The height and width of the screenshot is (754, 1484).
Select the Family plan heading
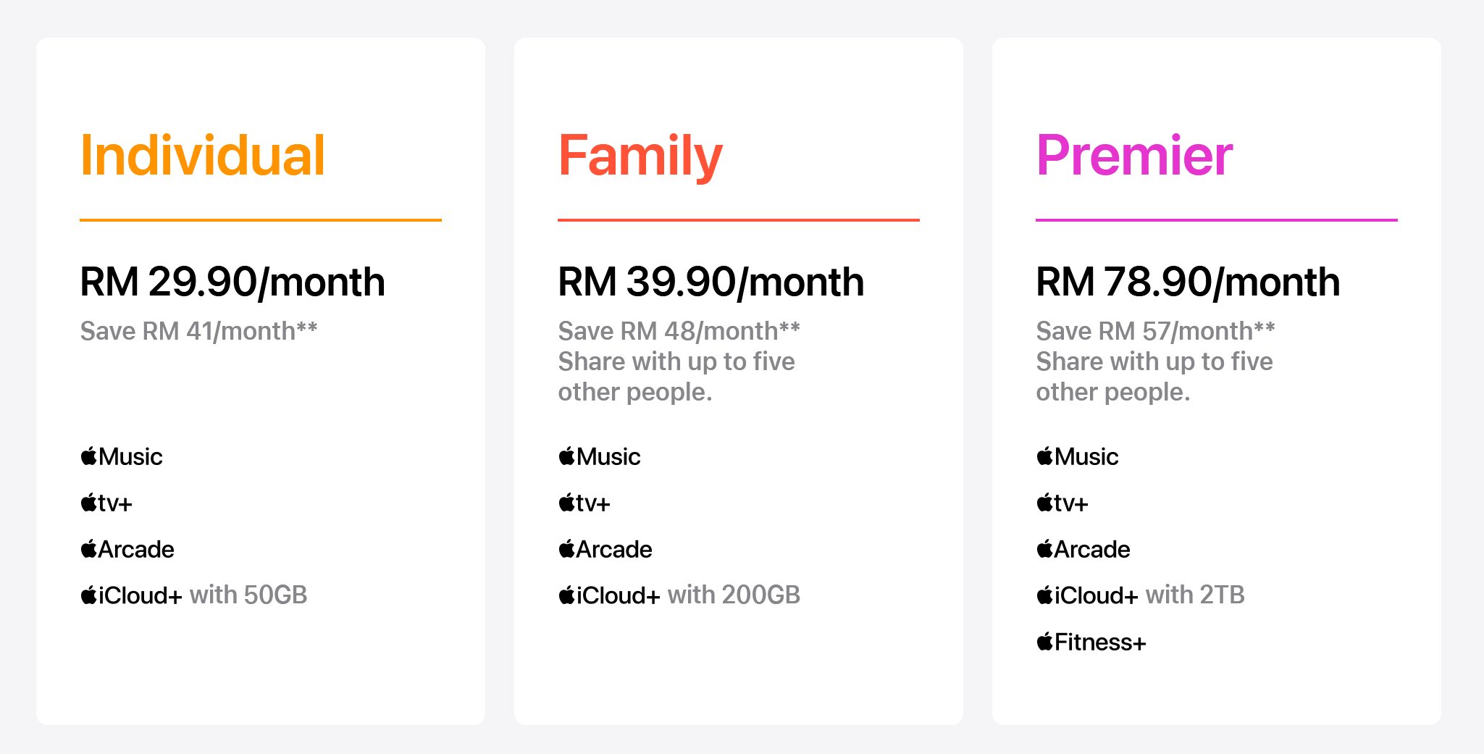pyautogui.click(x=640, y=156)
